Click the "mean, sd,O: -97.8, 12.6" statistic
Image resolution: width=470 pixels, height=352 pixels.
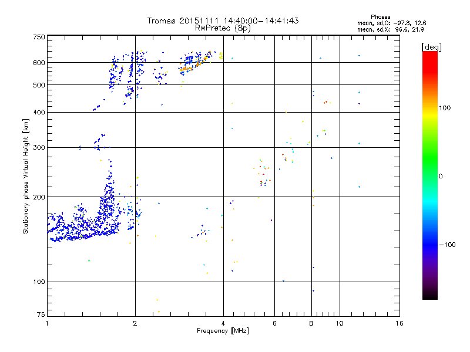pyautogui.click(x=391, y=23)
